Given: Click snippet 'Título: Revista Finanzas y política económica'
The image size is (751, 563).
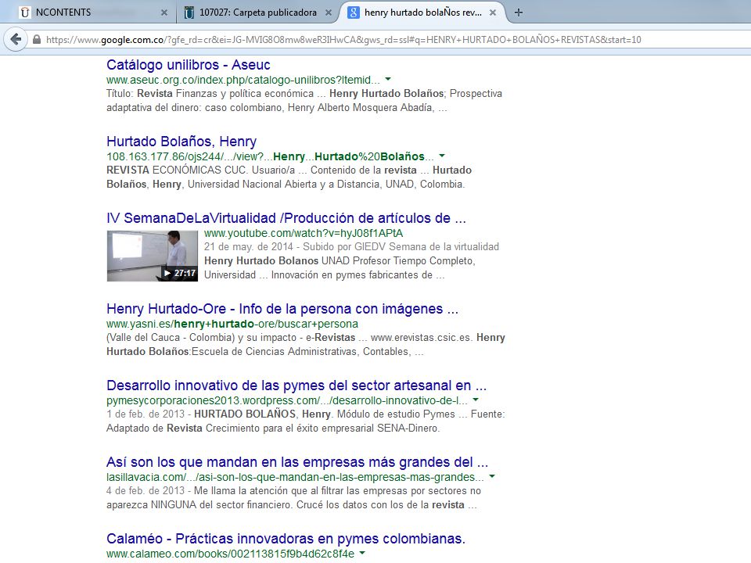Looking at the screenshot, I should point(210,93).
